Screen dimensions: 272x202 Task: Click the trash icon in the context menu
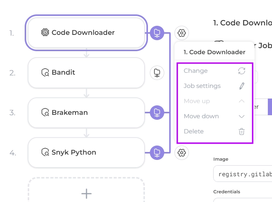click(242, 132)
